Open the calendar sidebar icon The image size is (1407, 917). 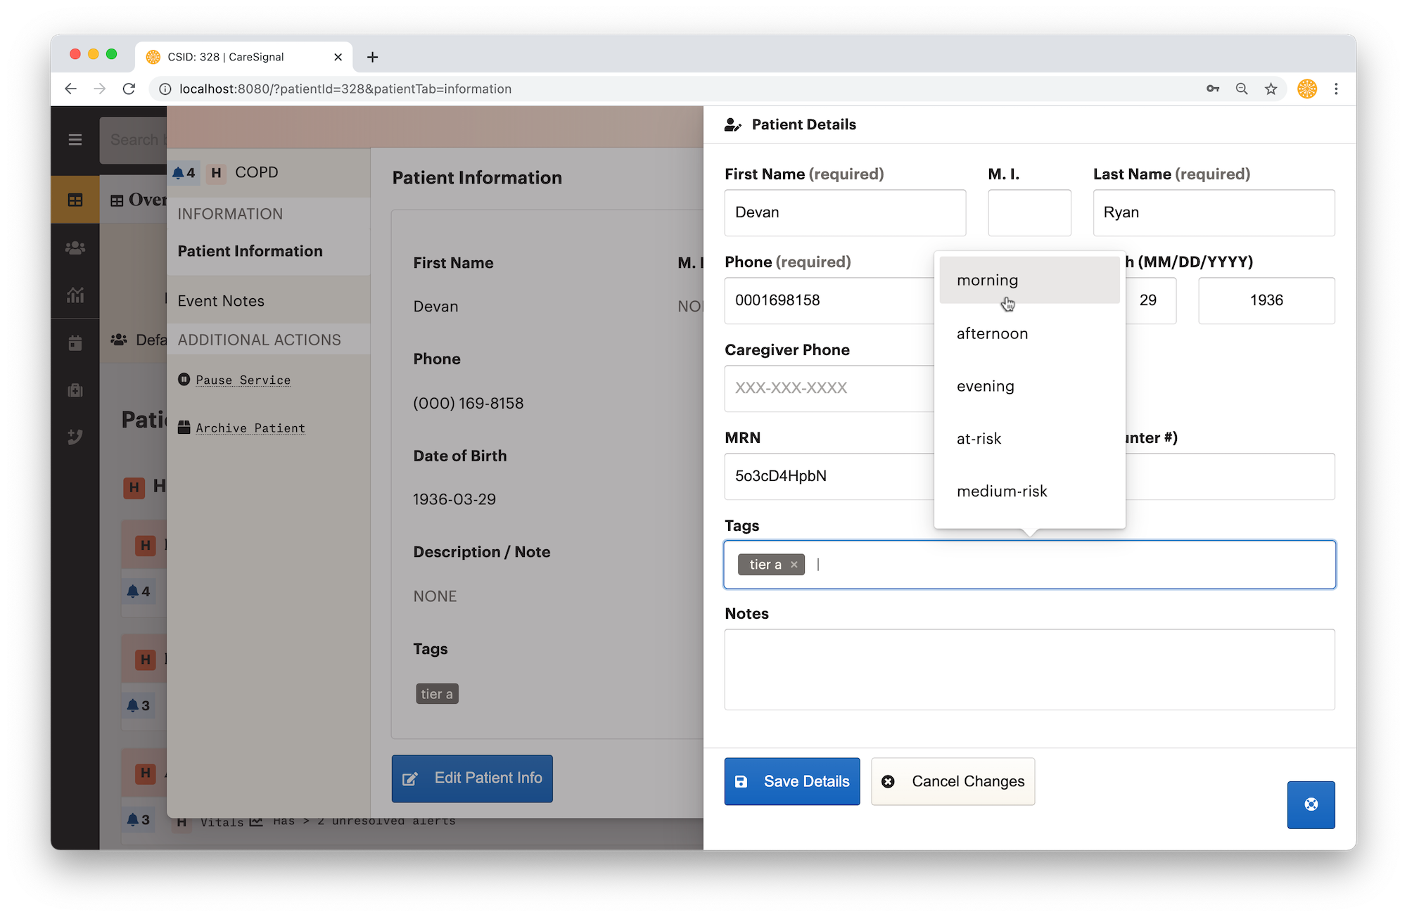coord(75,343)
